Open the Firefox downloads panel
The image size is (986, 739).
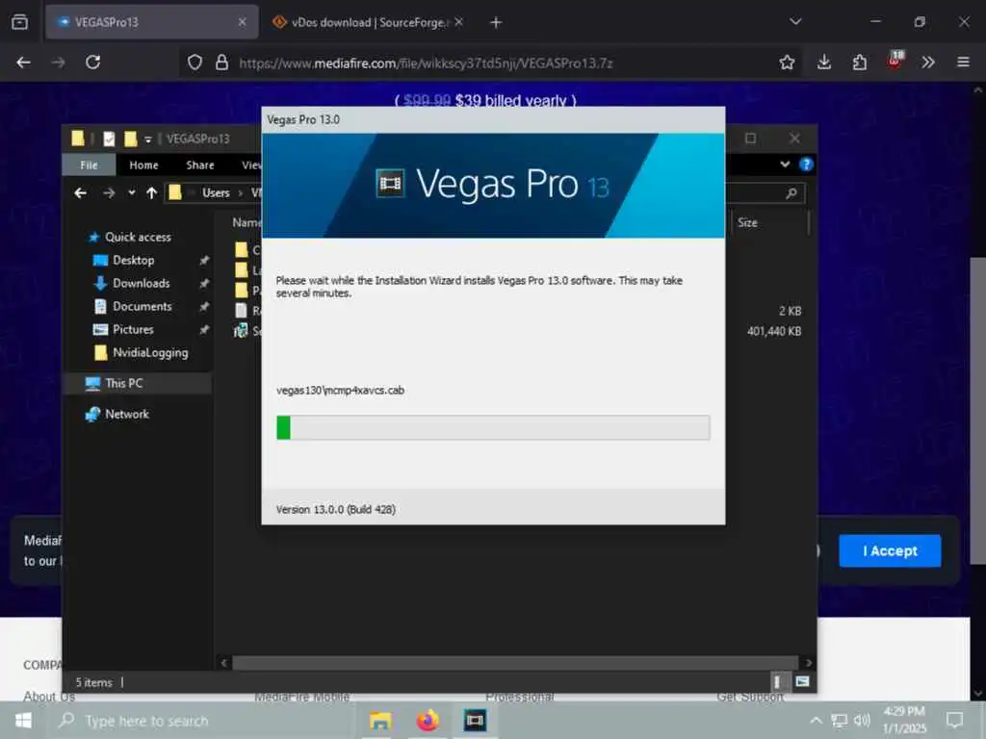[x=824, y=63]
